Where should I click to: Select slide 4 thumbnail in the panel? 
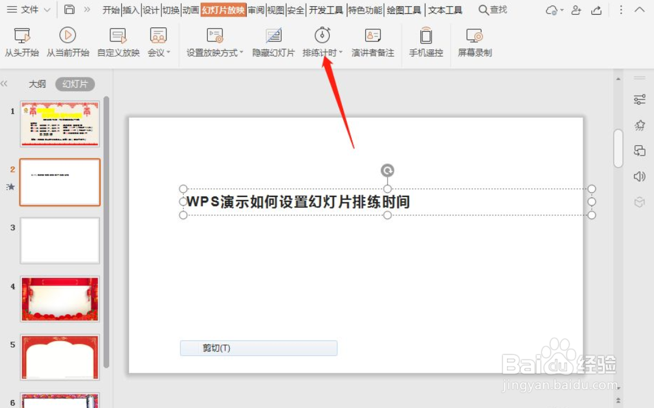pos(60,298)
